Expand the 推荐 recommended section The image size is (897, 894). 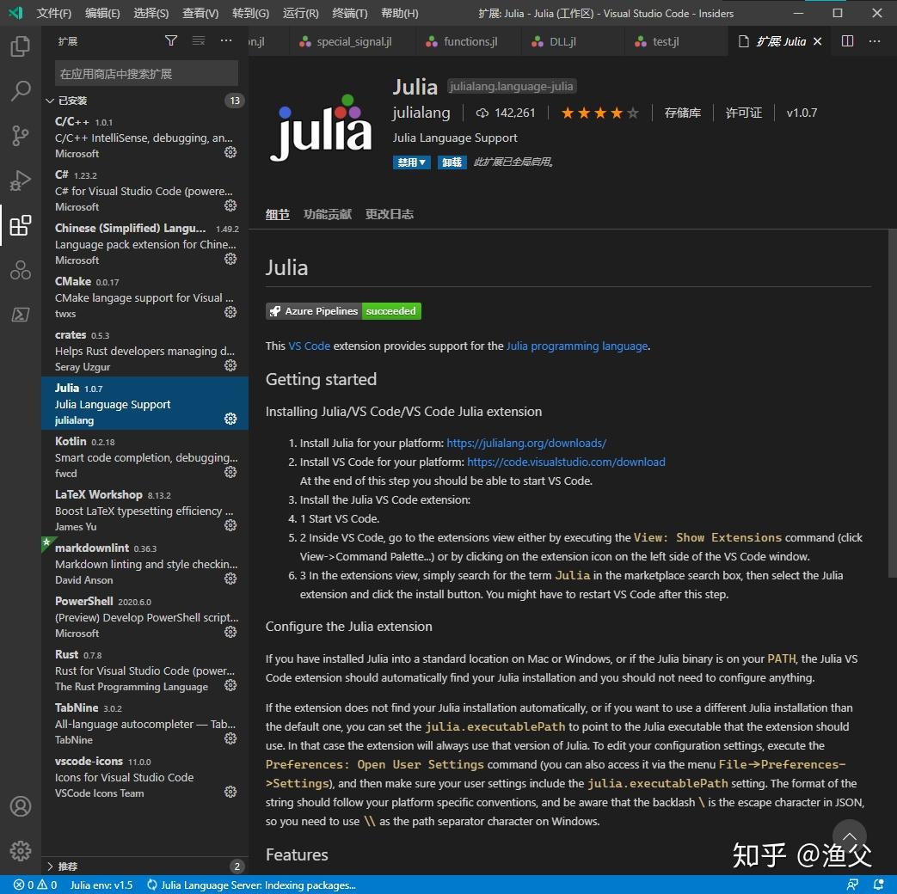click(x=68, y=866)
